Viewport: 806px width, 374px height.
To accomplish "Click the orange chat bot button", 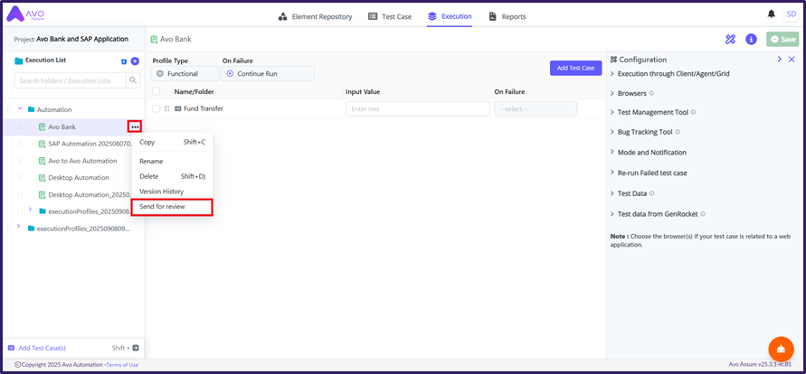I will point(781,349).
